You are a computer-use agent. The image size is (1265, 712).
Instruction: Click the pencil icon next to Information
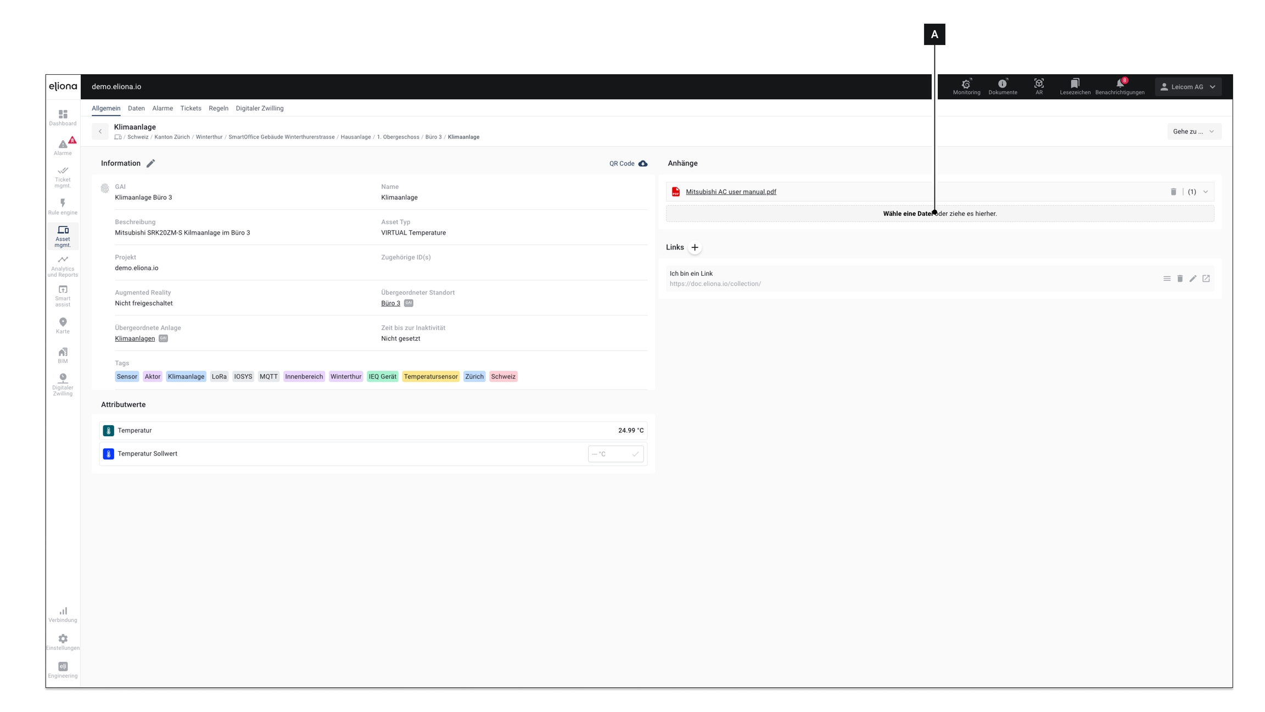tap(150, 163)
